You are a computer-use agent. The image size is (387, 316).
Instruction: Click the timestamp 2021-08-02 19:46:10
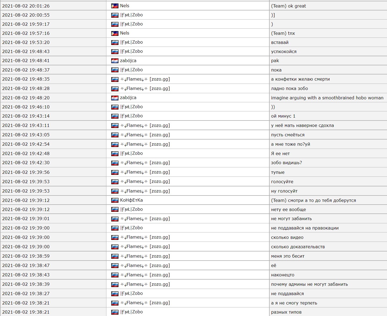point(26,107)
